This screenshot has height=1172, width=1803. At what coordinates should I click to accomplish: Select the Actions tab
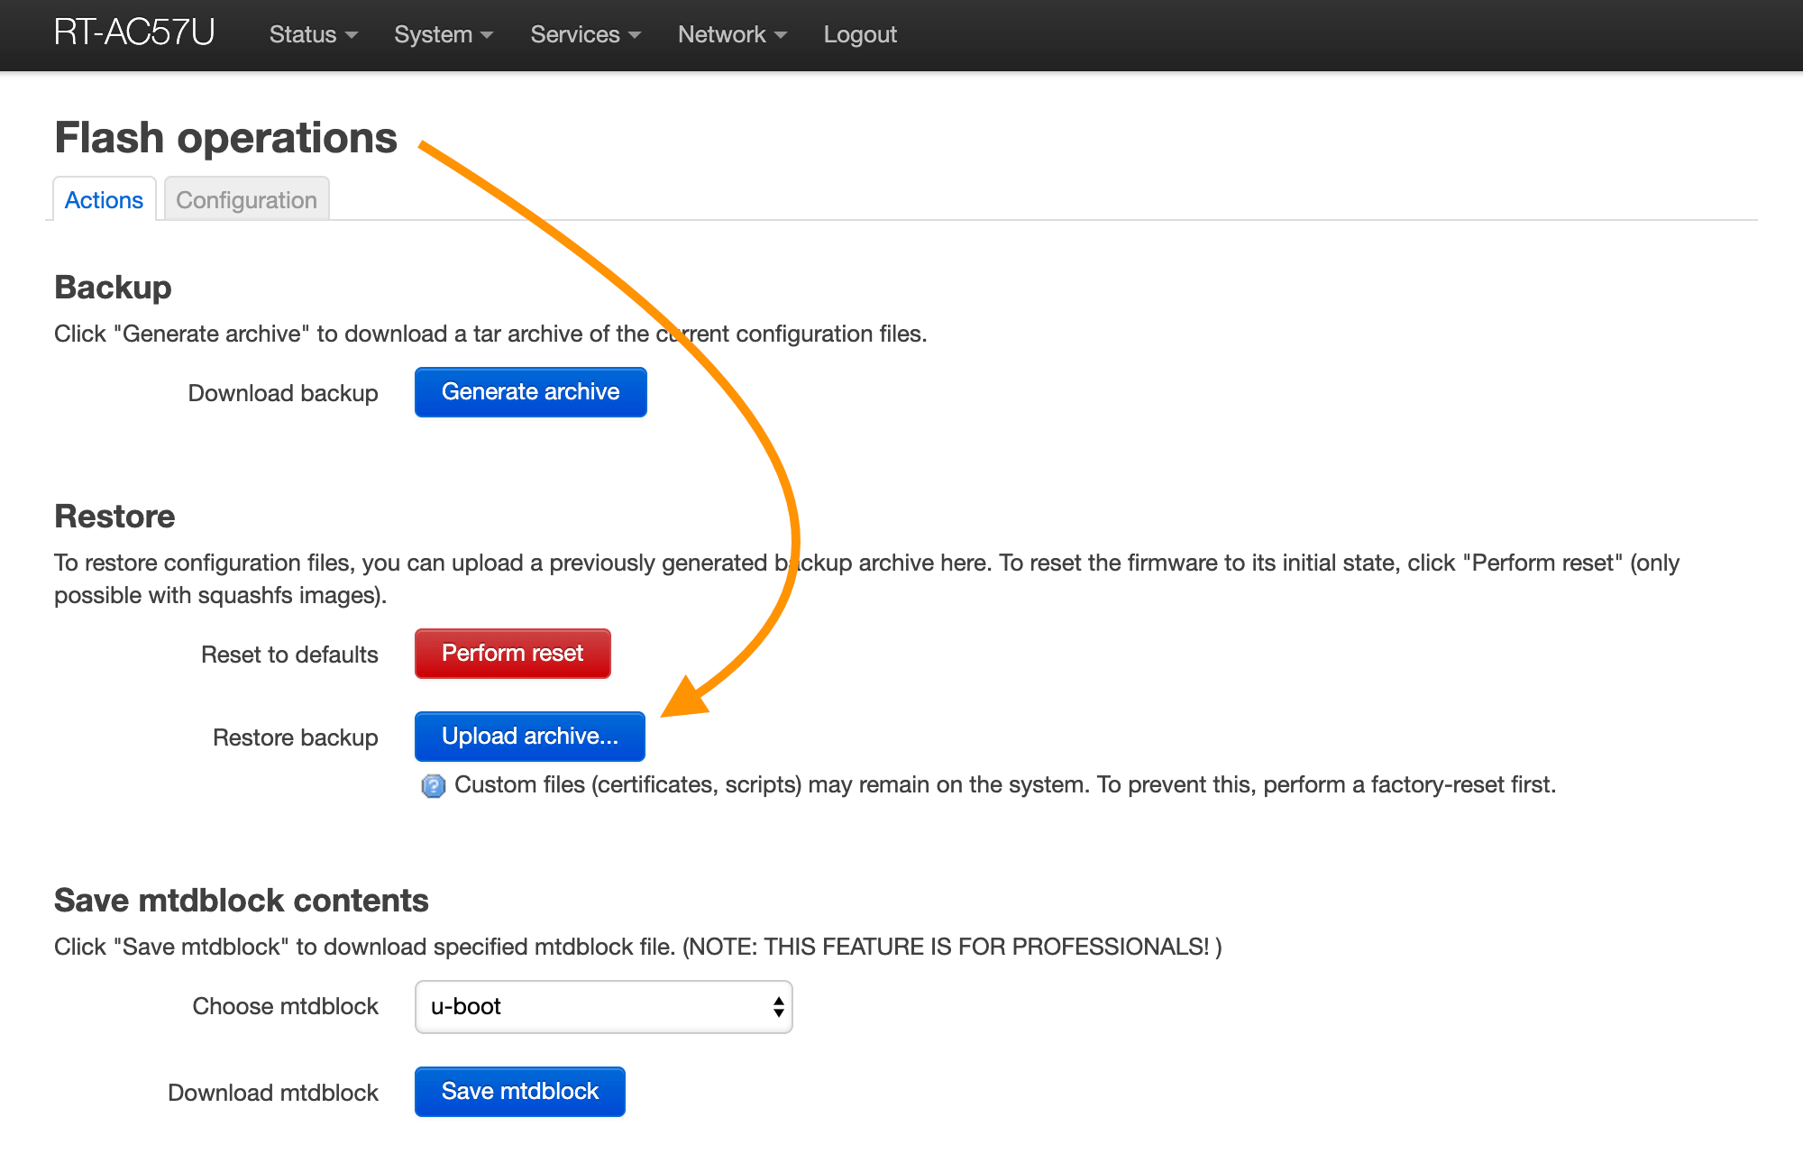coord(104,199)
